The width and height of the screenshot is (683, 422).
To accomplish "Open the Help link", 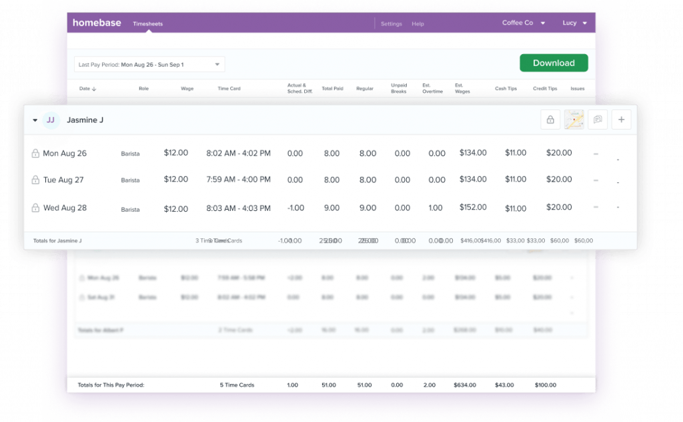I will (x=418, y=23).
